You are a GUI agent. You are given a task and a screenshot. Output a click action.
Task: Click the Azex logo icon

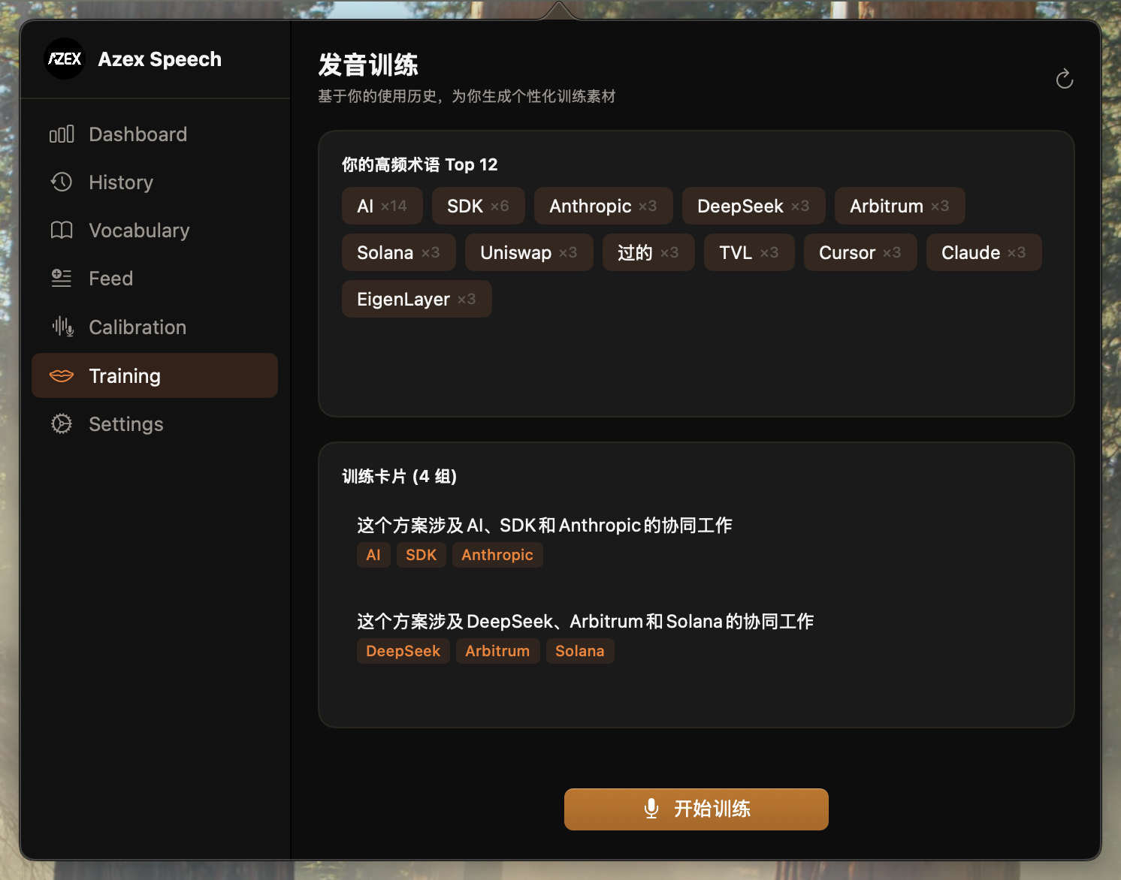65,59
